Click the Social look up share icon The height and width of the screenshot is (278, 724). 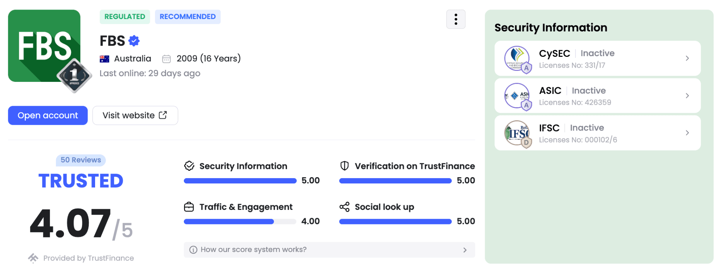click(x=344, y=207)
